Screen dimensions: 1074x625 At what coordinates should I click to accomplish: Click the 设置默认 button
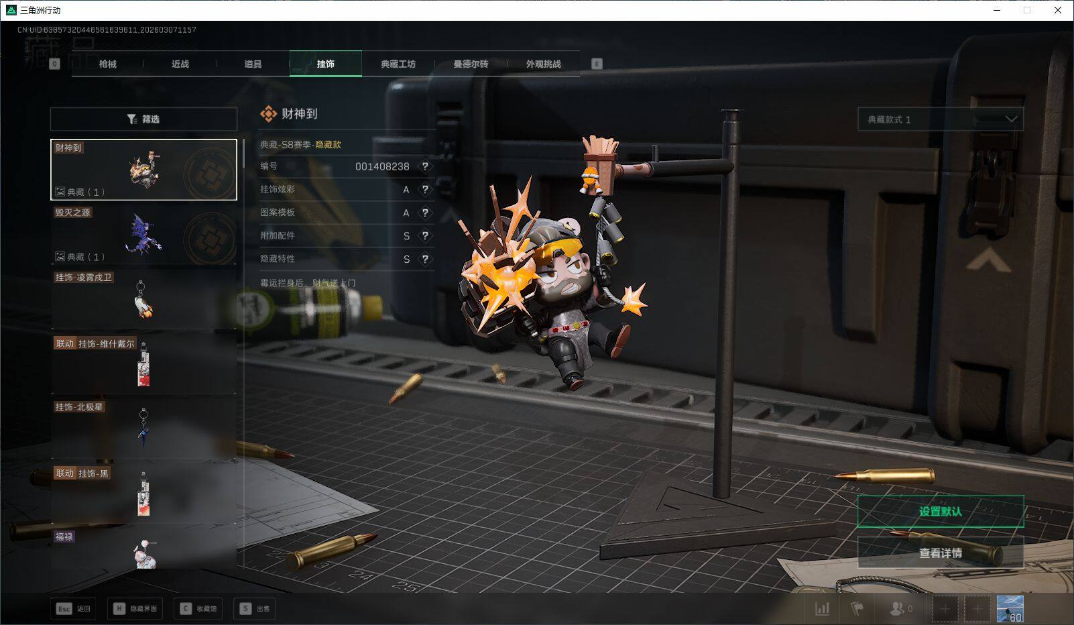pyautogui.click(x=941, y=512)
